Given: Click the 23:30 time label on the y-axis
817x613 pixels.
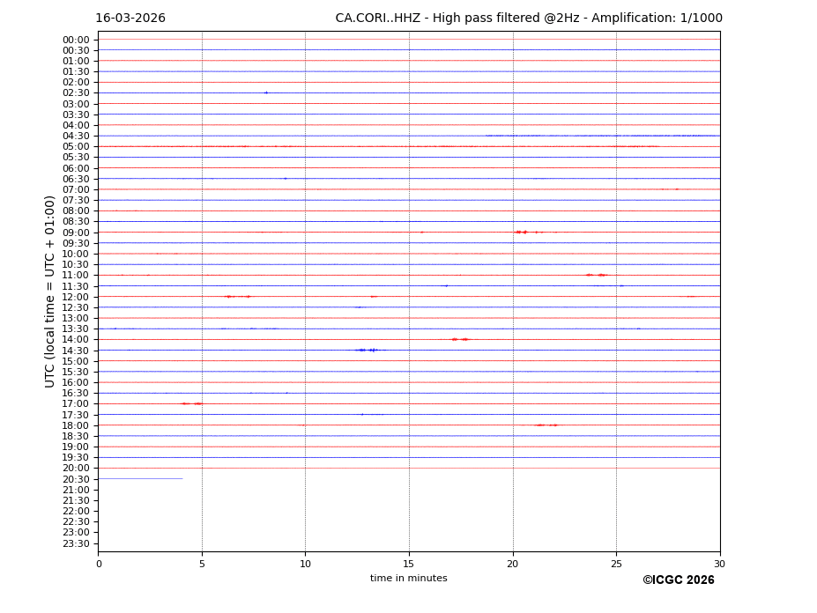Looking at the screenshot, I should [76, 543].
